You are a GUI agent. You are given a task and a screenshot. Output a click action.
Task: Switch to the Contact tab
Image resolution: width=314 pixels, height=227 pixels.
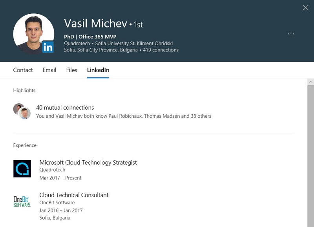pos(23,70)
